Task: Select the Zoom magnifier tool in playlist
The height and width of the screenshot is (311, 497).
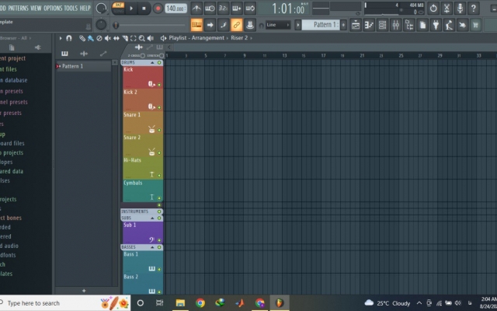Action: [x=141, y=38]
